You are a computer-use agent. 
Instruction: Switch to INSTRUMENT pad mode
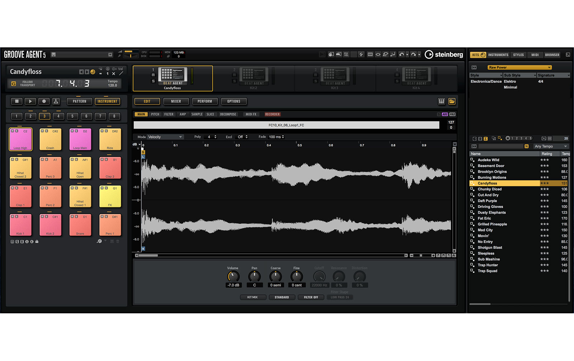tap(107, 101)
